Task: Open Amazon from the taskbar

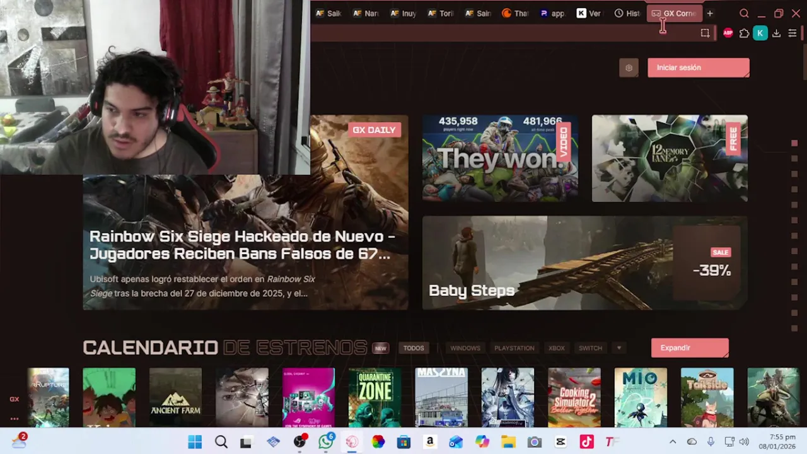Action: coord(430,442)
